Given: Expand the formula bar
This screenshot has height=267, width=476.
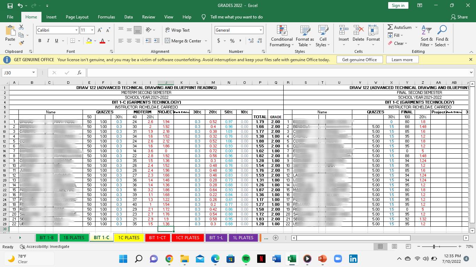Looking at the screenshot, I should click(471, 73).
